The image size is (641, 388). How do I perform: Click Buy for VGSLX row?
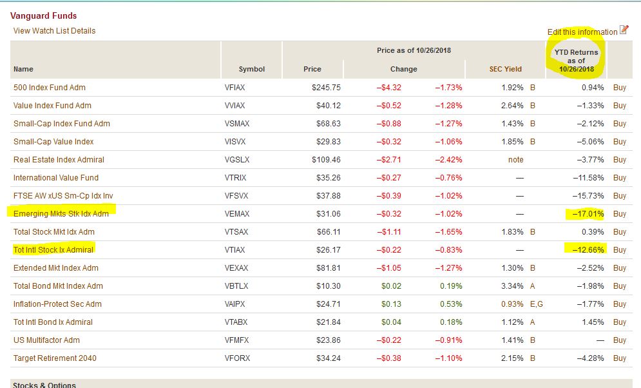click(620, 159)
